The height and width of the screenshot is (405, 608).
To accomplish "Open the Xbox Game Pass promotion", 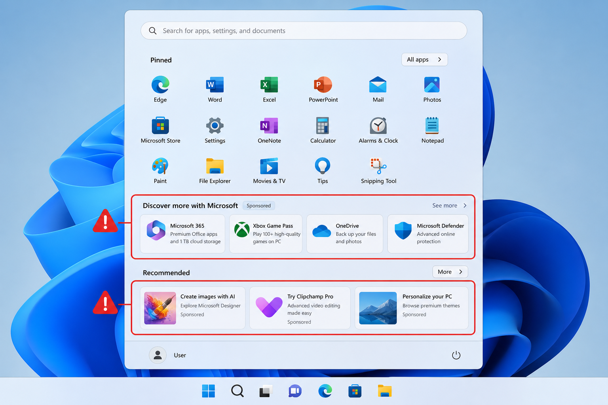I will coord(266,234).
